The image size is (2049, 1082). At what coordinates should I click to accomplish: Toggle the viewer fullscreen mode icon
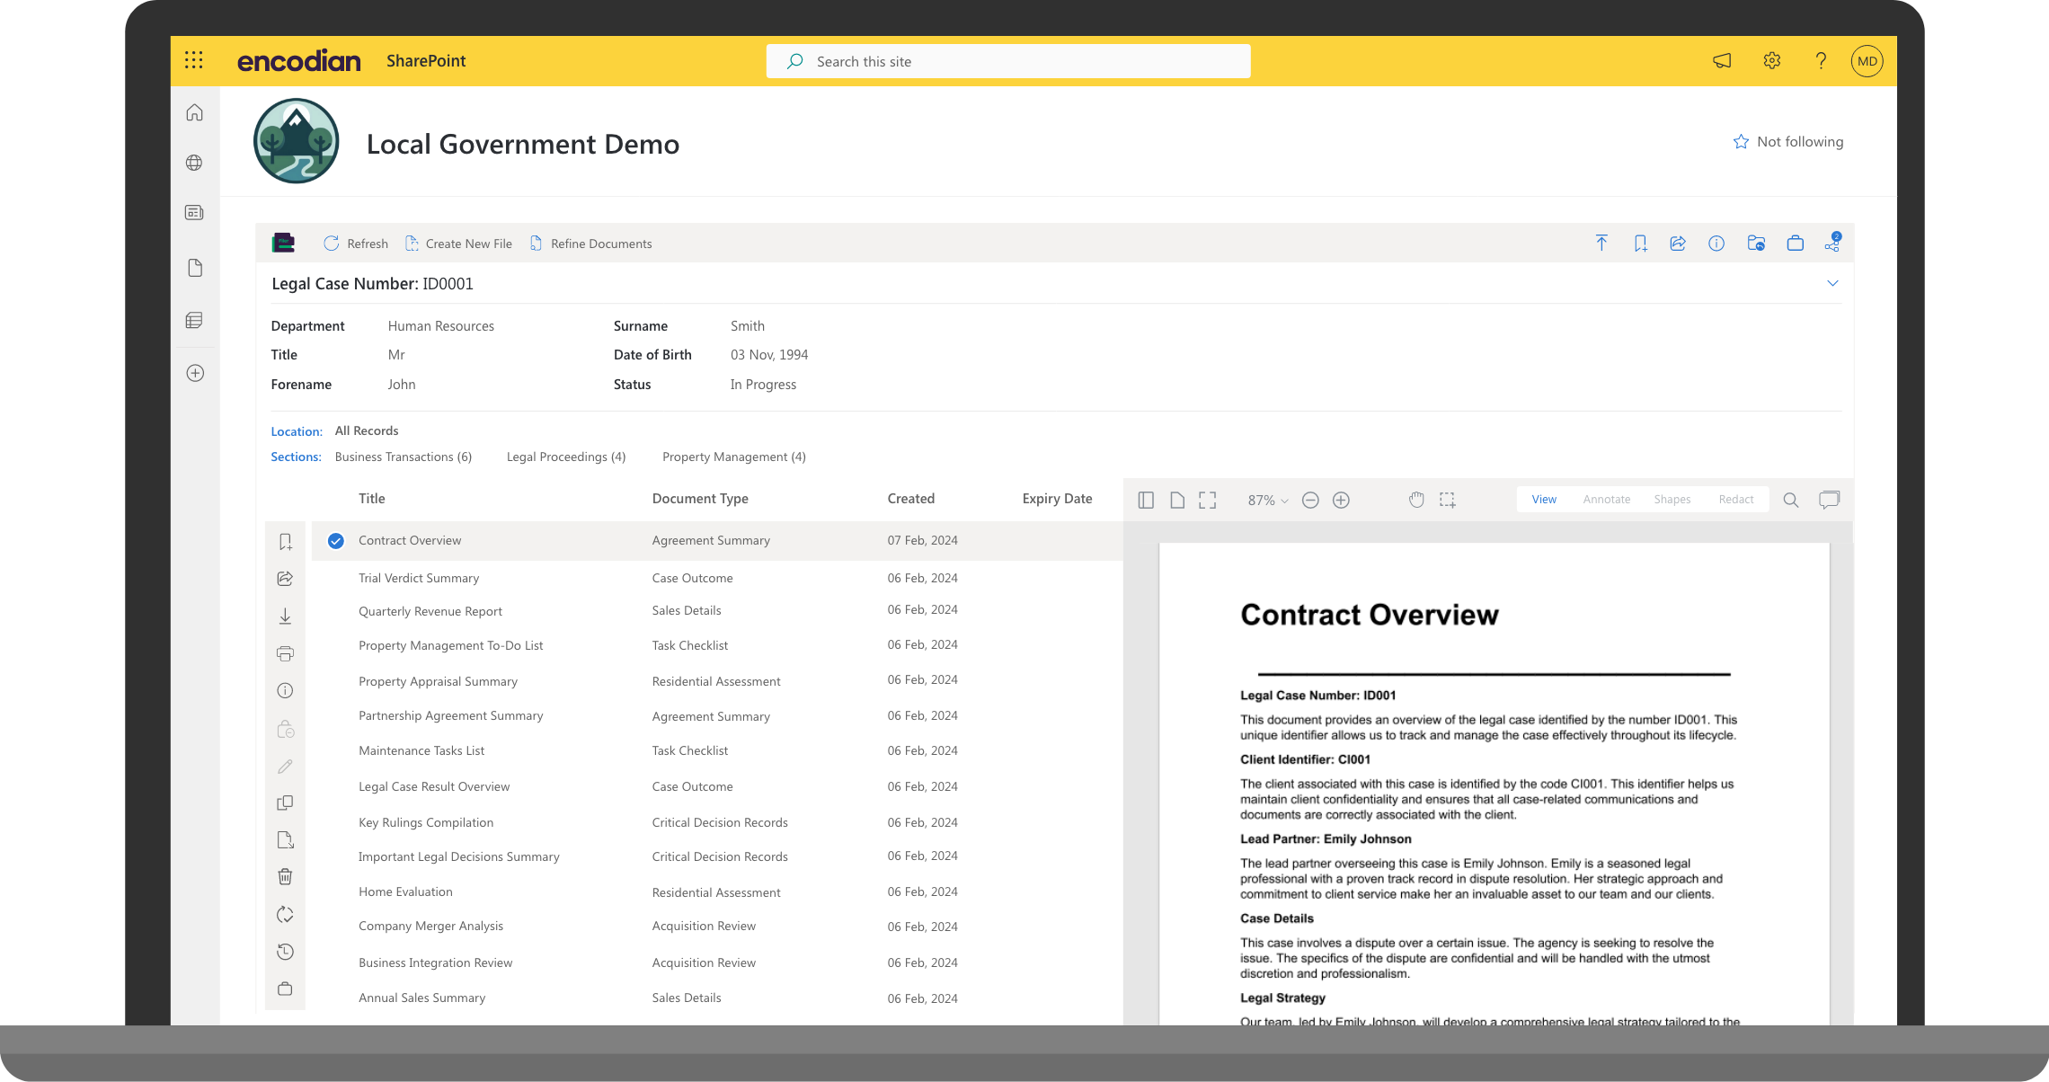tap(1207, 500)
